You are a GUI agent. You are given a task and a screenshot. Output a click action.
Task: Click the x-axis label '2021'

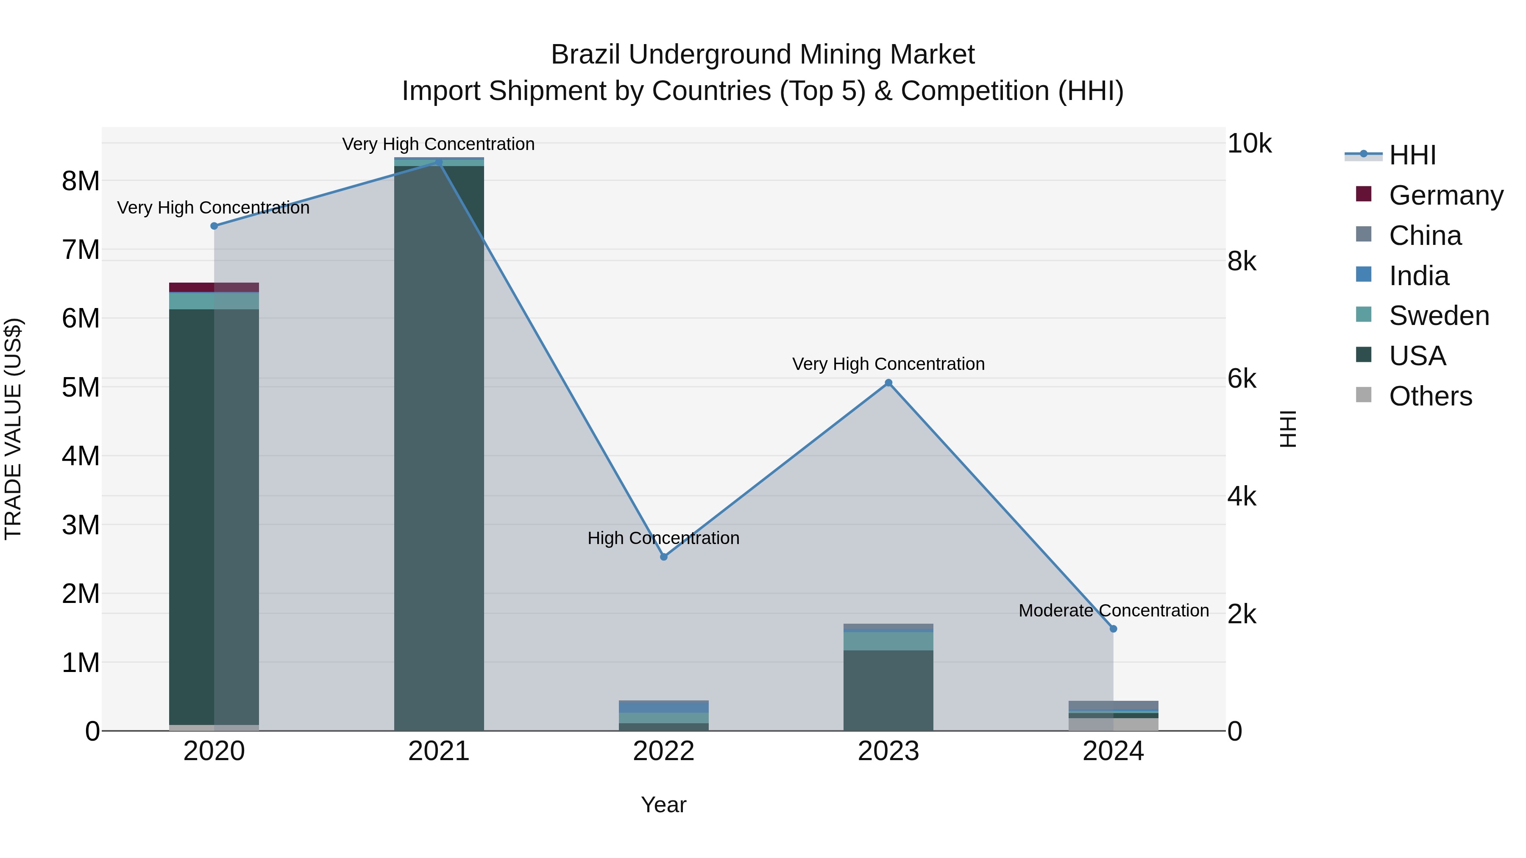pyautogui.click(x=439, y=751)
